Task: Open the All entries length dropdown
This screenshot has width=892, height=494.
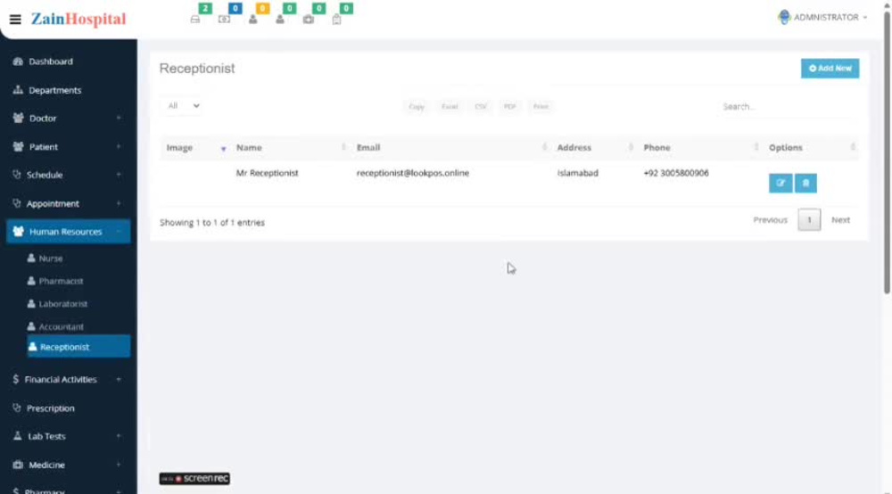Action: [x=183, y=106]
